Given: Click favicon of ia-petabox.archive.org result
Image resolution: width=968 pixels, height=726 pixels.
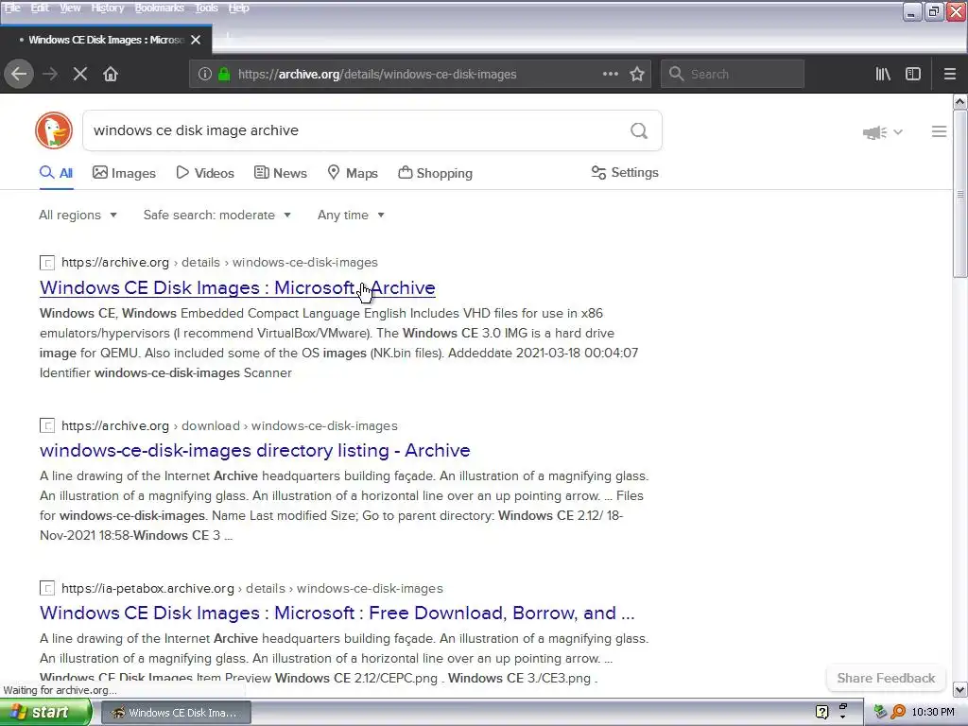Looking at the screenshot, I should click(x=47, y=588).
